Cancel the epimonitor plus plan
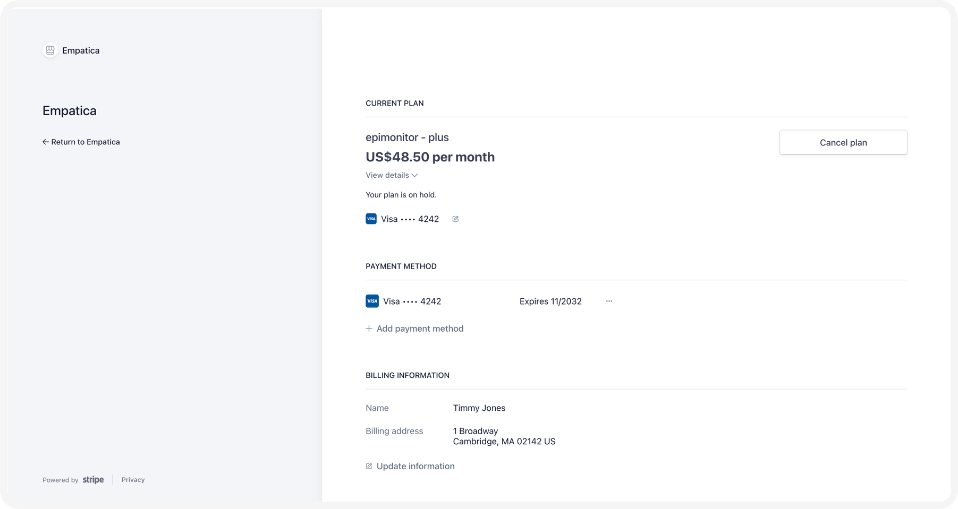This screenshot has height=509, width=958. tap(843, 142)
